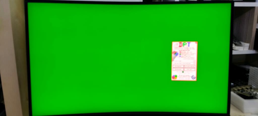This screenshot has height=116, width=258.
Task: Click the colorful DPT title logo
Action: 185,45
